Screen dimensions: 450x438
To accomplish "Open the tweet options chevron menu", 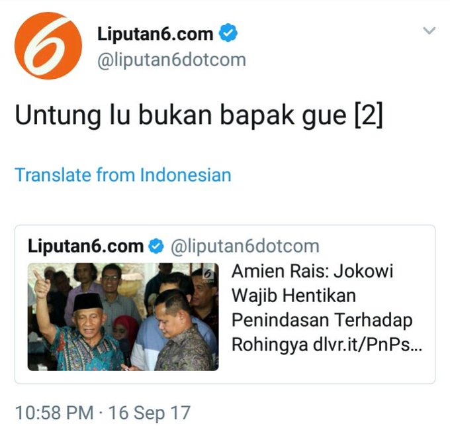I will (429, 30).
